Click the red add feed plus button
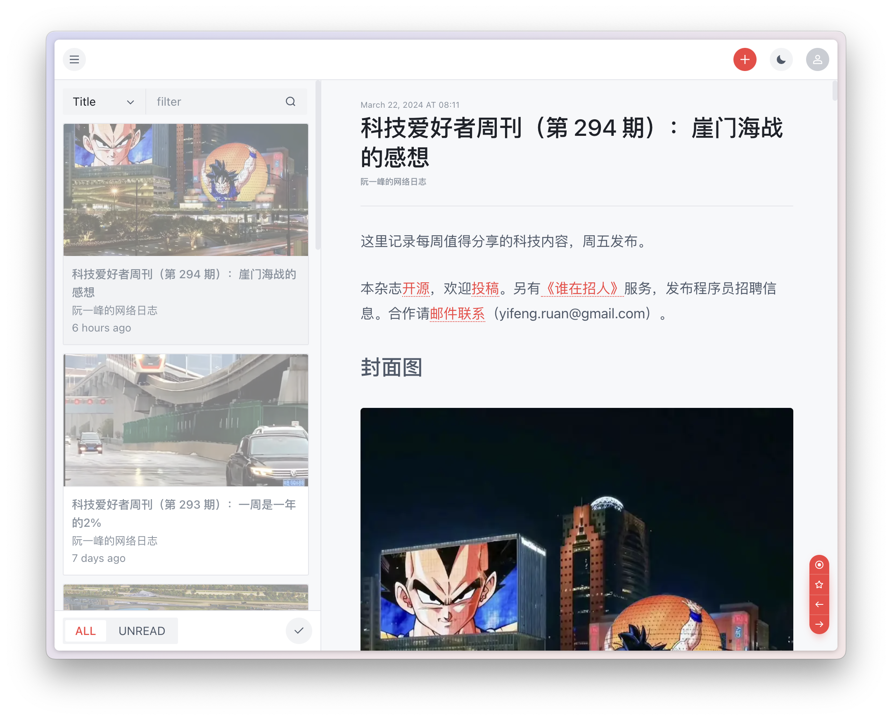 click(744, 60)
